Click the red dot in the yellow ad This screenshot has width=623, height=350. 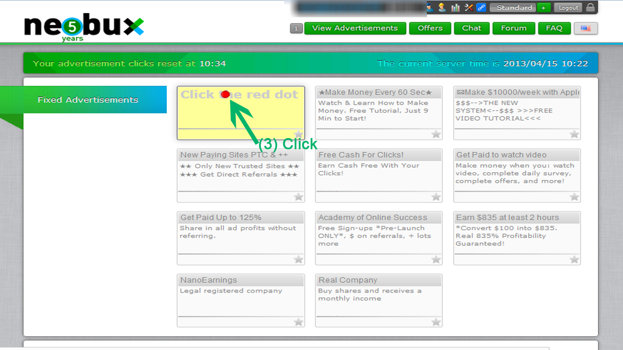(225, 94)
